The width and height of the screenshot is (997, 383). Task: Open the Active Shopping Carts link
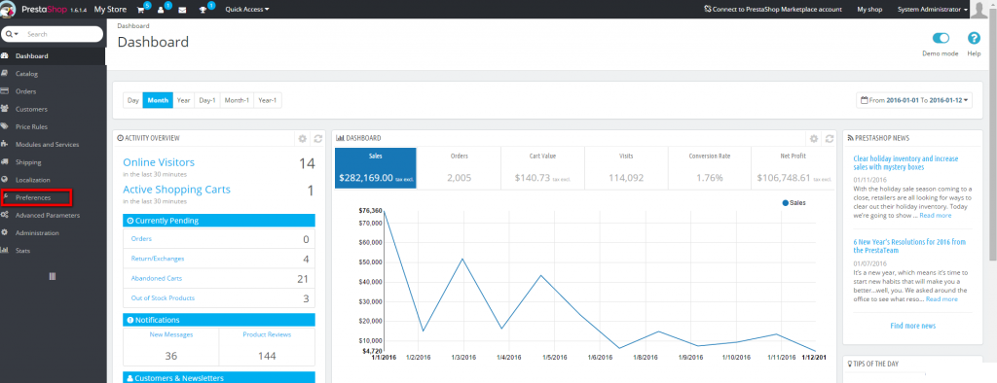[177, 190]
